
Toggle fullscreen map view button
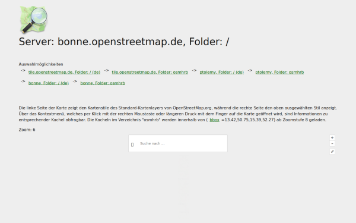tap(332, 152)
